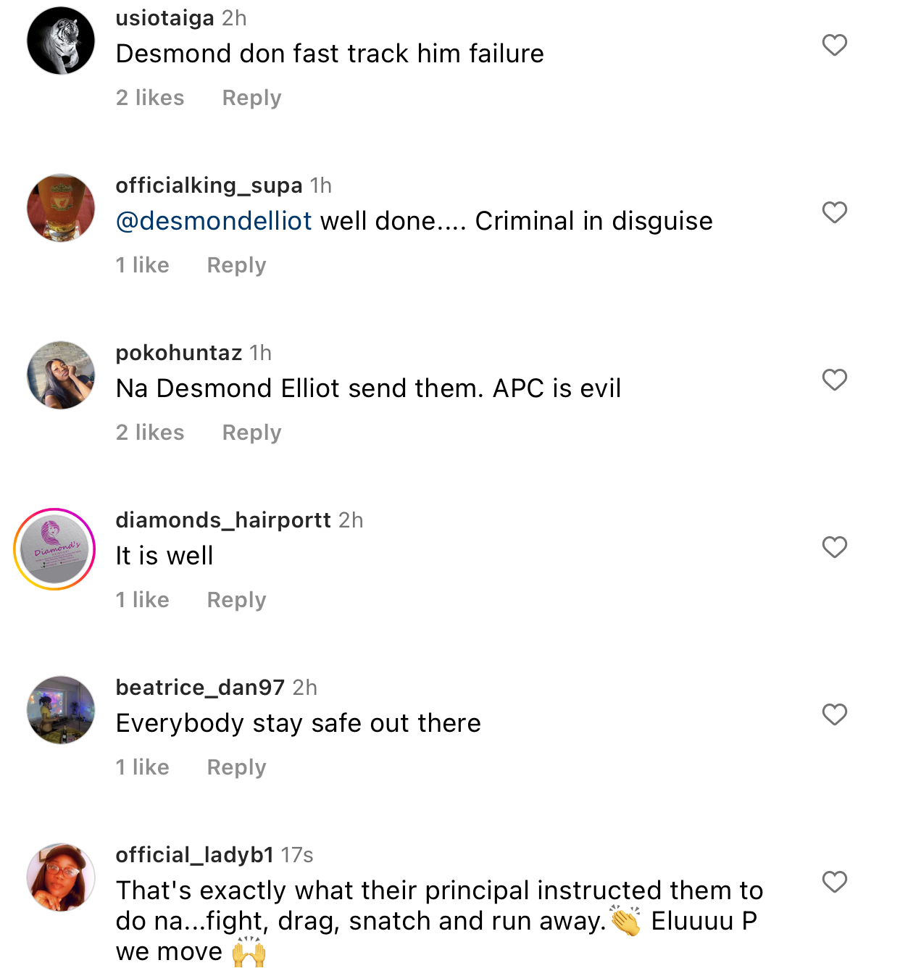
Task: Open the @desmondelliot mention link
Action: [214, 221]
